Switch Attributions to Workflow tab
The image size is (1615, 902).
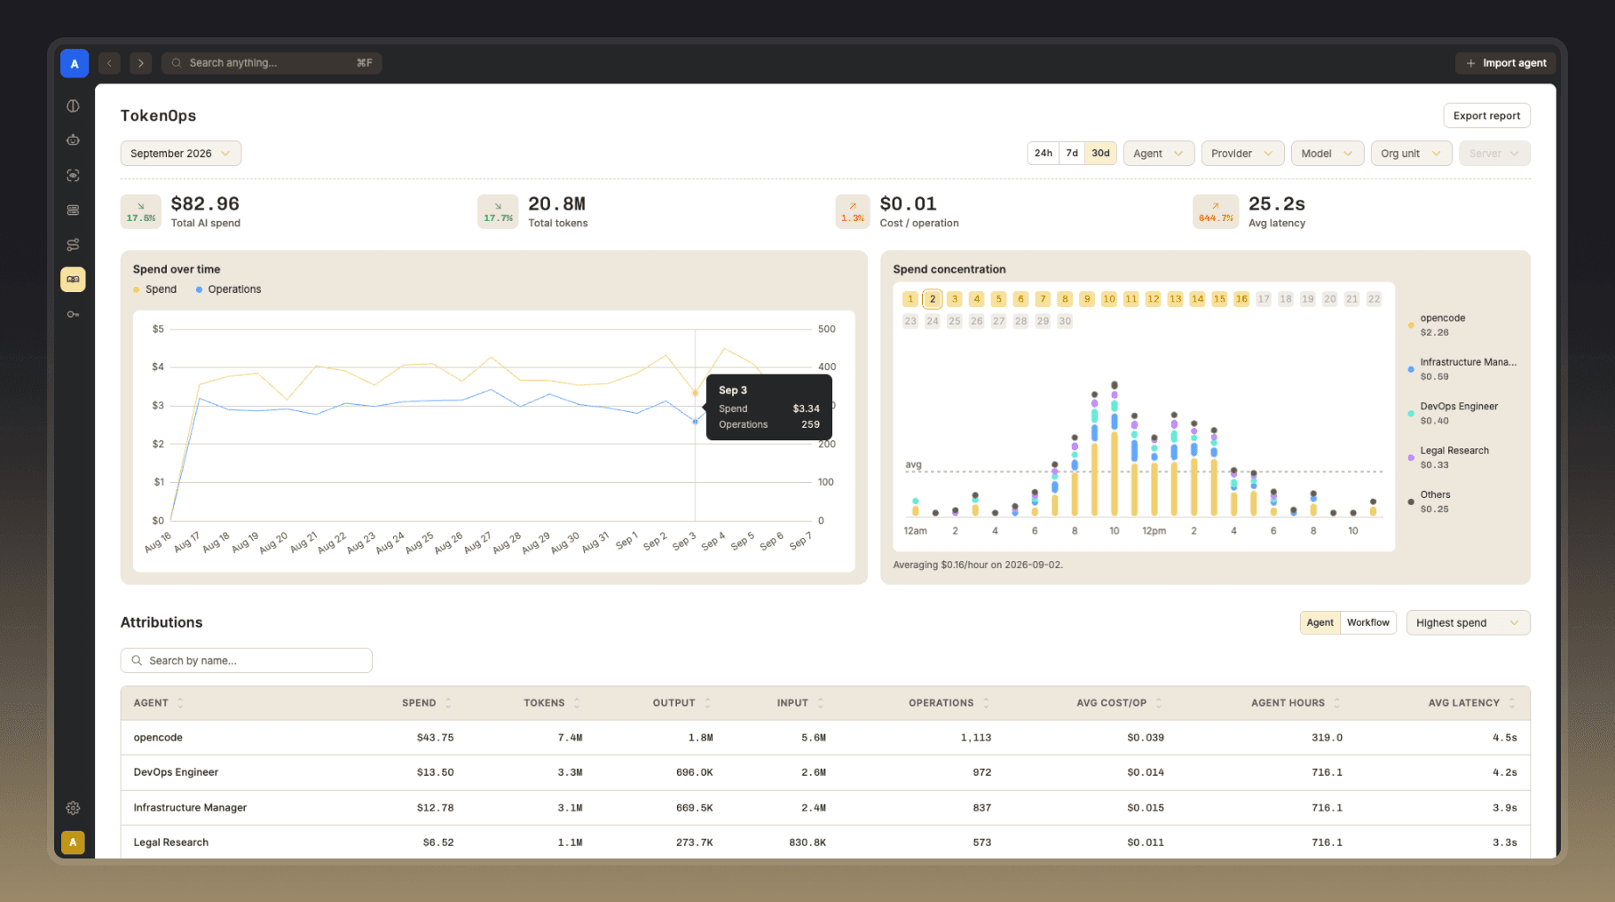pos(1367,622)
